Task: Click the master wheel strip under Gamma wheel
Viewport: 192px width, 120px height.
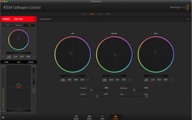Action: [x=114, y=76]
